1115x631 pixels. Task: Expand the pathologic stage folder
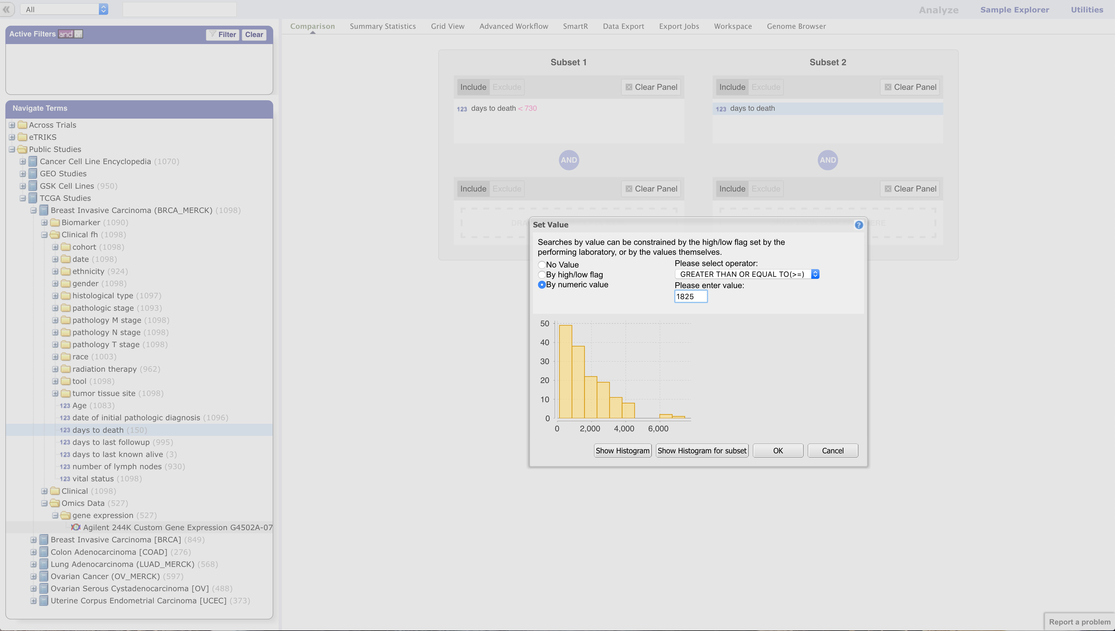pos(55,308)
